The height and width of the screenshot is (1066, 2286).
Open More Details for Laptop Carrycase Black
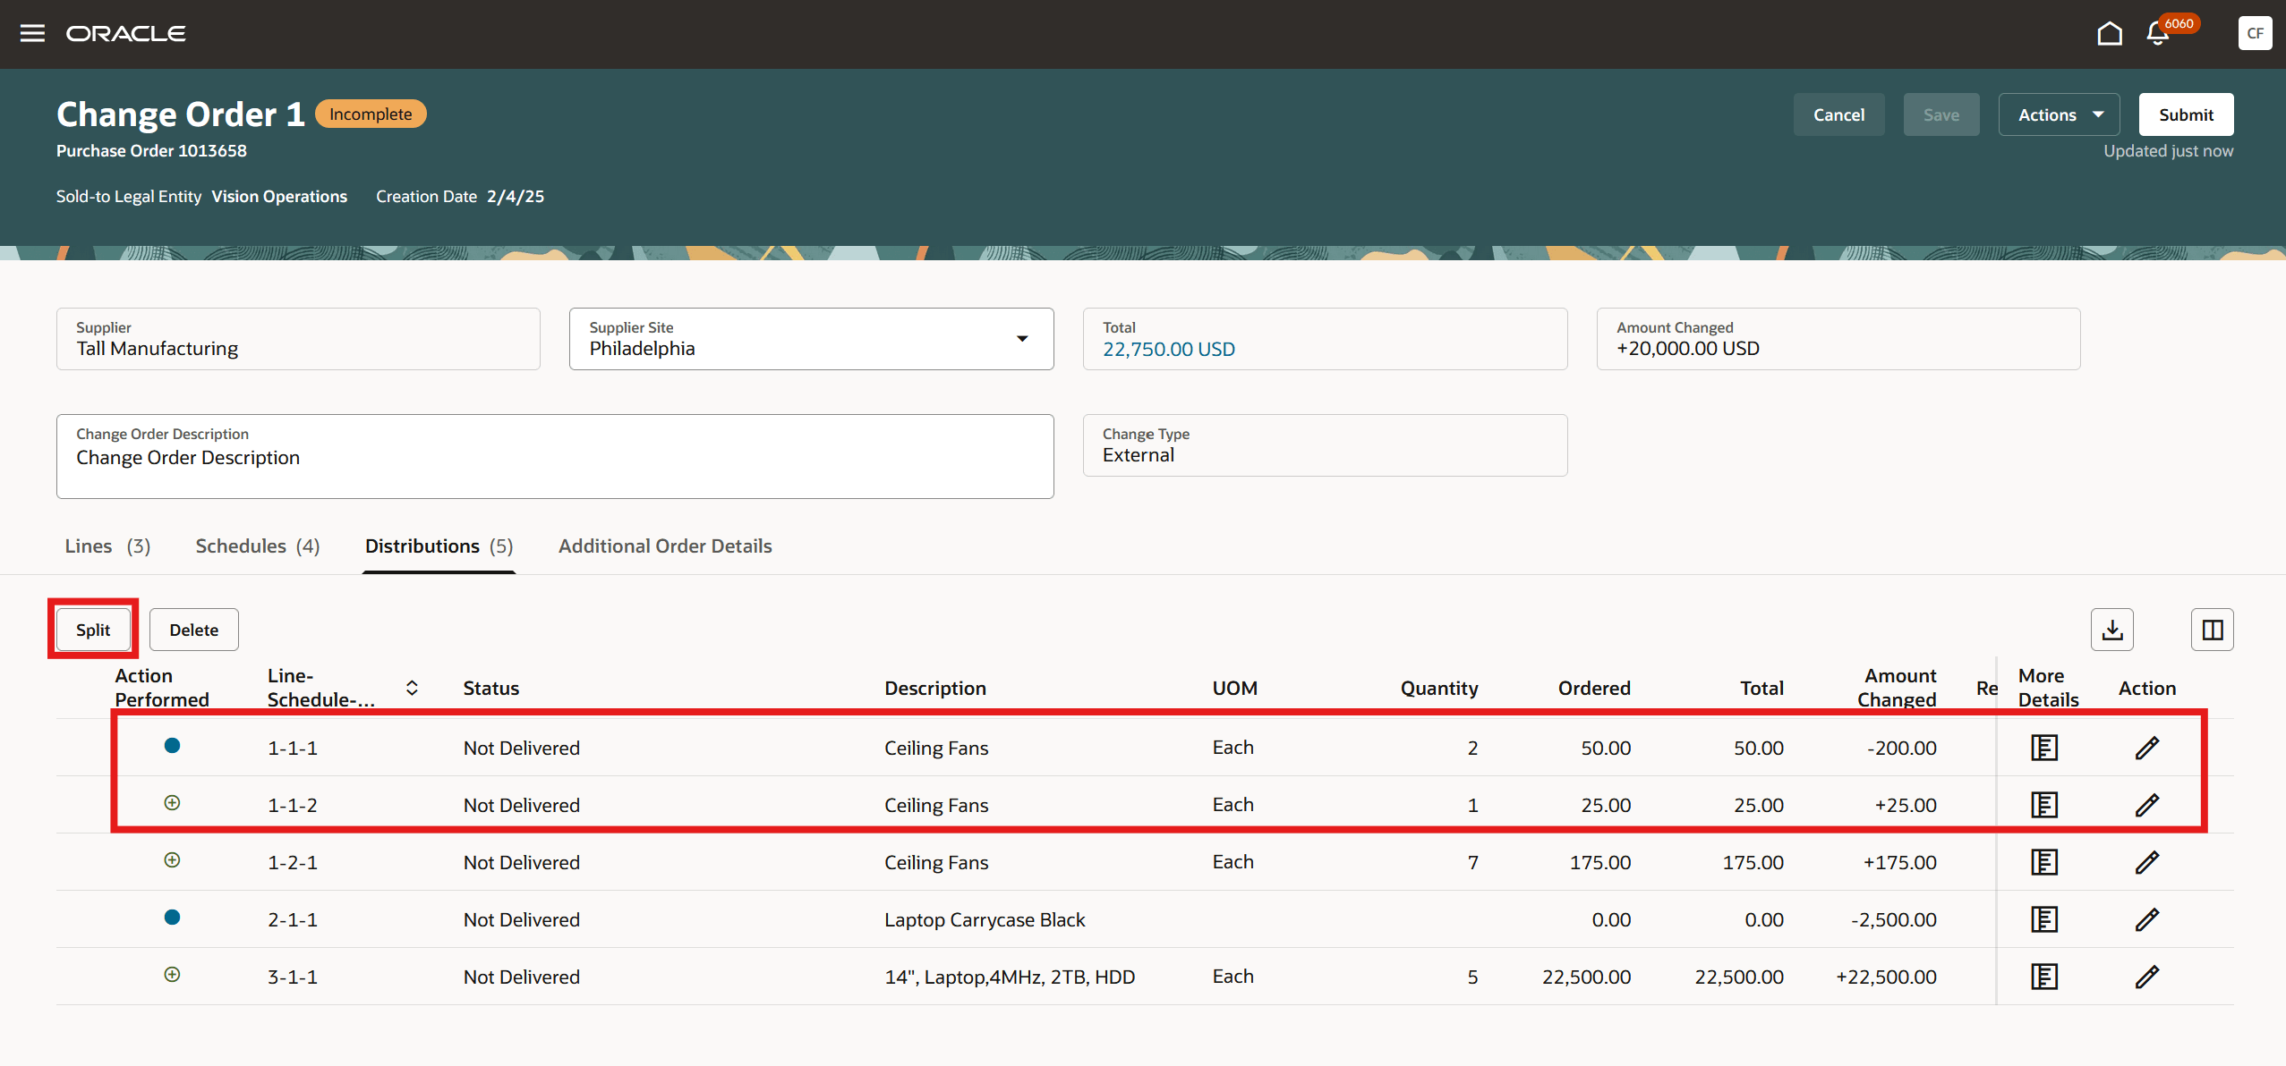click(2044, 919)
